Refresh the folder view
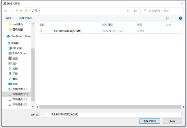 pyautogui.click(x=135, y=11)
